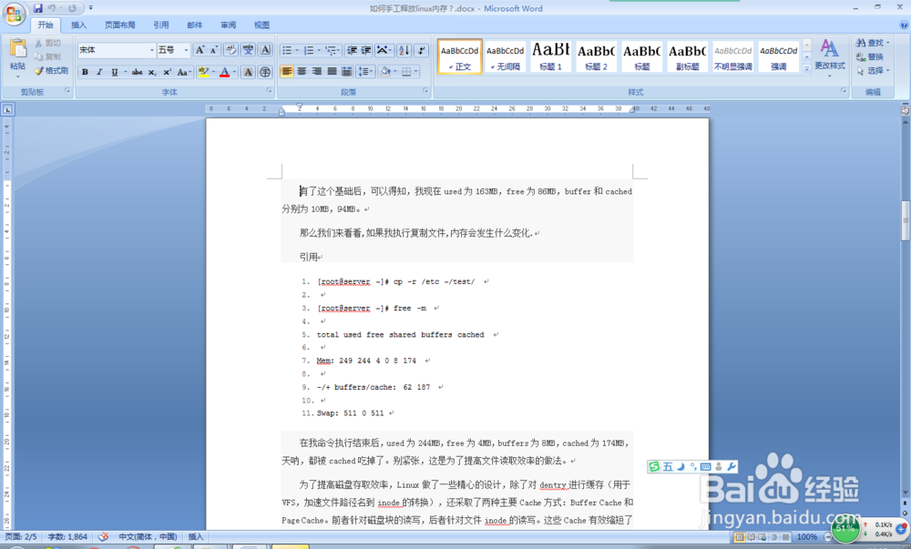Apply the 标题 1 heading style
Image resolution: width=911 pixels, height=549 pixels.
[x=551, y=56]
